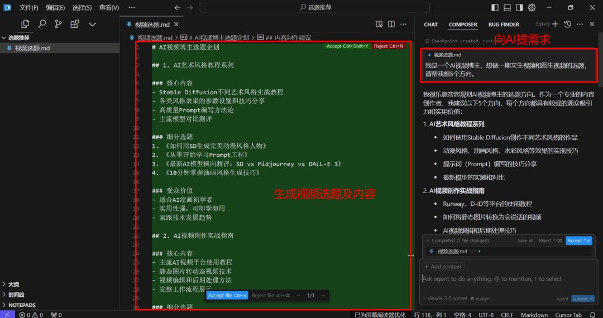
Task: Toggle the bottom panel layout button
Action: click(508, 8)
